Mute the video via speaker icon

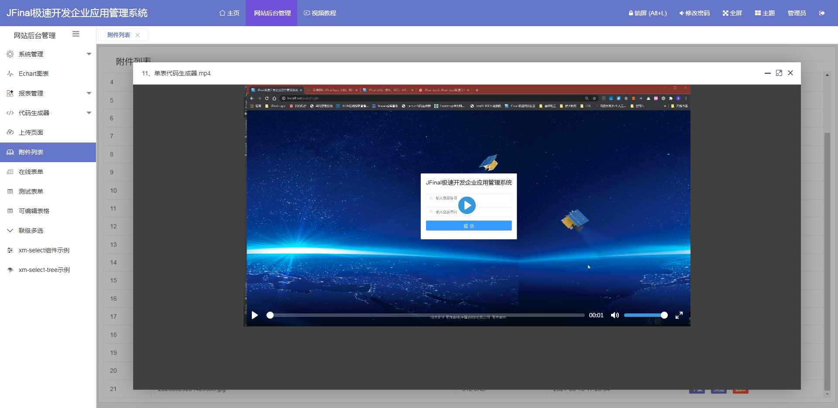(x=615, y=315)
